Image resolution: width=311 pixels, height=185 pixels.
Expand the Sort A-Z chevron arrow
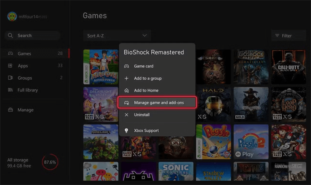[145, 36]
